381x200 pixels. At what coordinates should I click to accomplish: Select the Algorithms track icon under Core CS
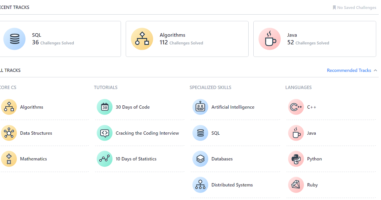tap(9, 107)
